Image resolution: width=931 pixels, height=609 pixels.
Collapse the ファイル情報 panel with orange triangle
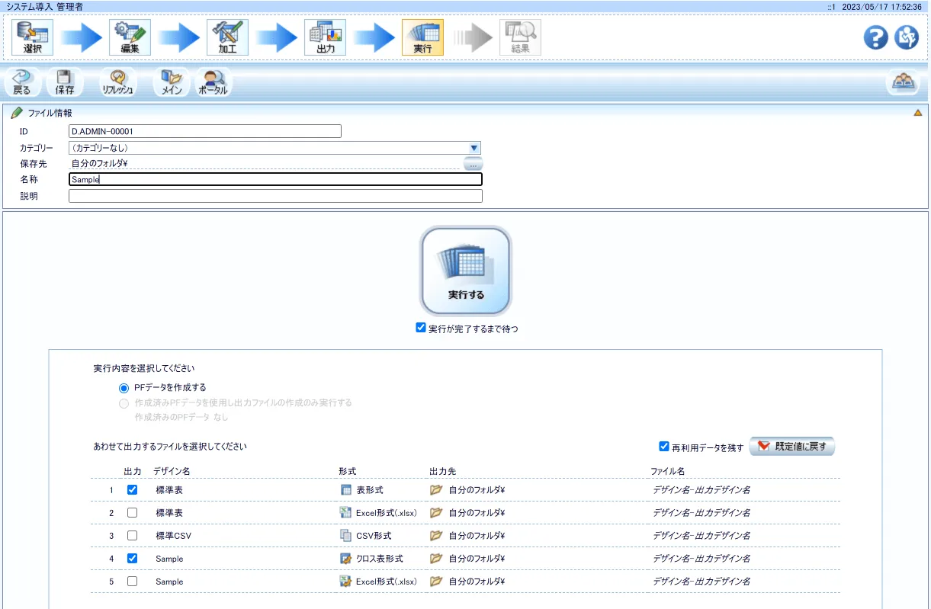(917, 113)
